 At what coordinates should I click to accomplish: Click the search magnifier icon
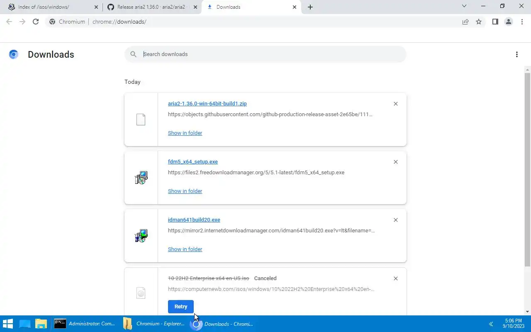133,54
